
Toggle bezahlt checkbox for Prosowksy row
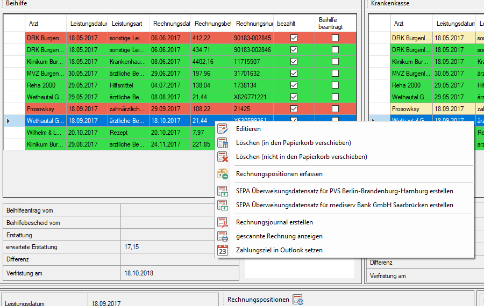point(294,109)
